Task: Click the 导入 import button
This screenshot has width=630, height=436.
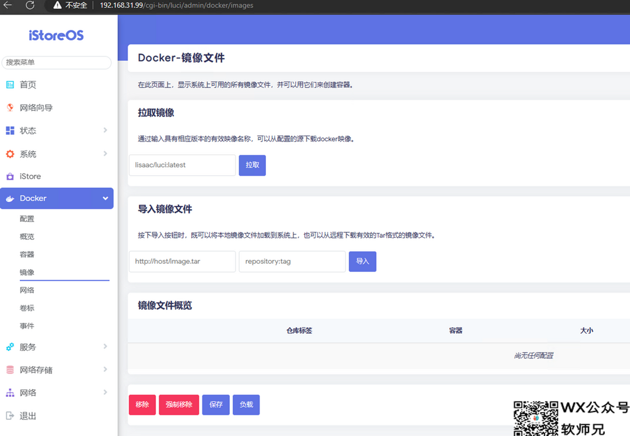Action: click(362, 261)
